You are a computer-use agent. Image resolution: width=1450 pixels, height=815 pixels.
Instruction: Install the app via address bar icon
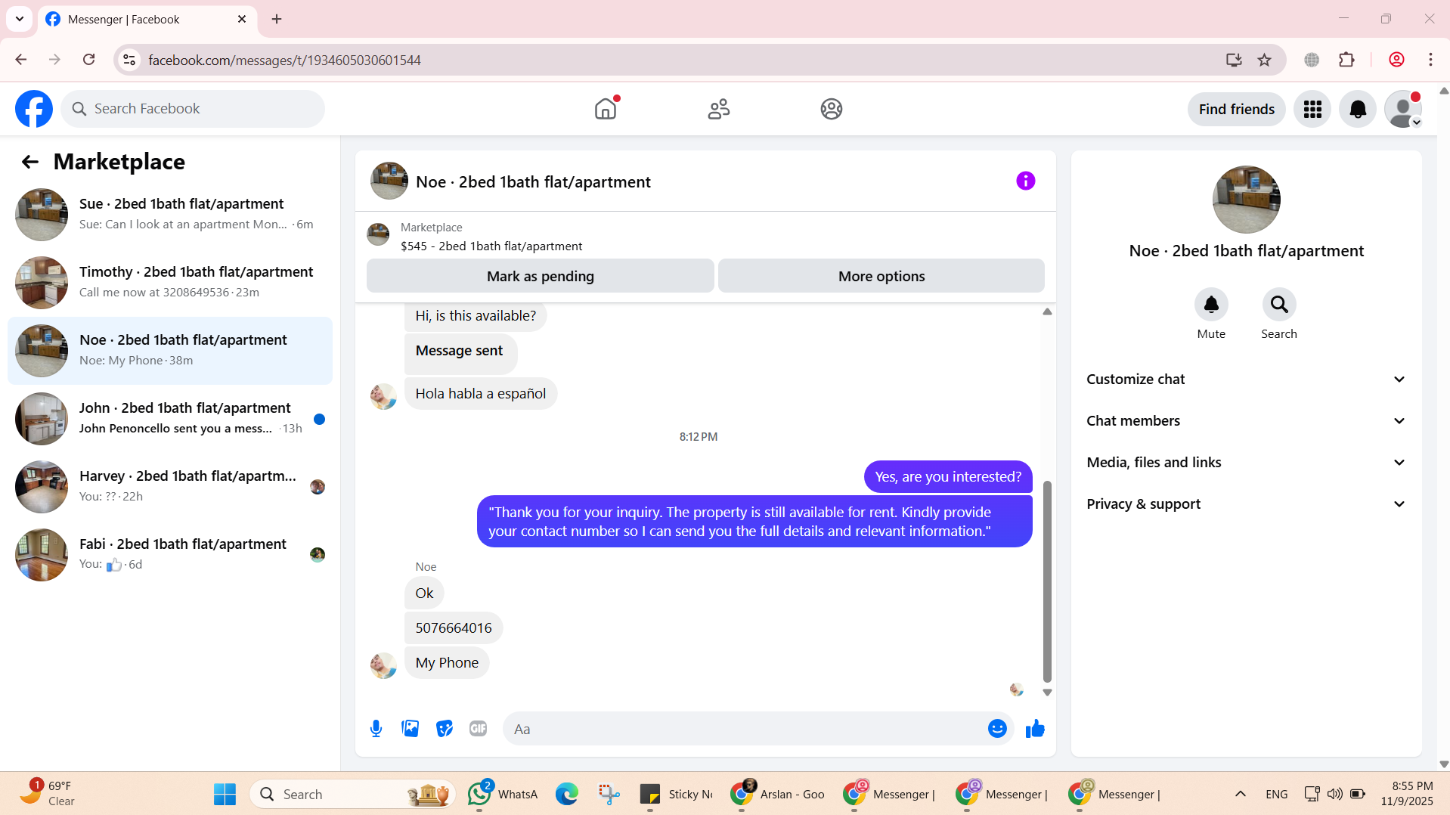tap(1234, 60)
